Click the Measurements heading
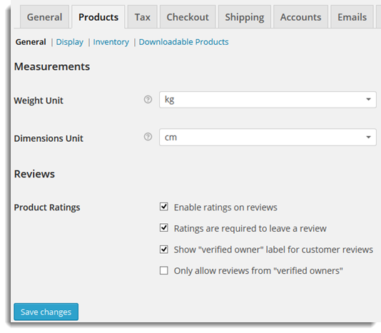Screen dimensions: 381x333 click(52, 66)
